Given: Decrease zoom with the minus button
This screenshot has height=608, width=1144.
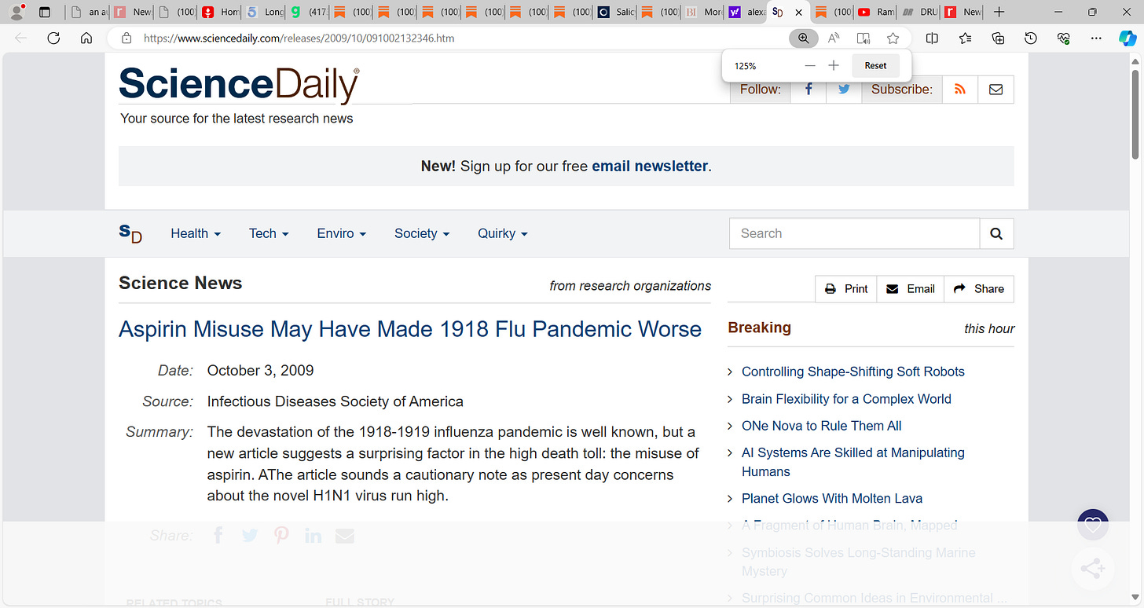Looking at the screenshot, I should 810,66.
